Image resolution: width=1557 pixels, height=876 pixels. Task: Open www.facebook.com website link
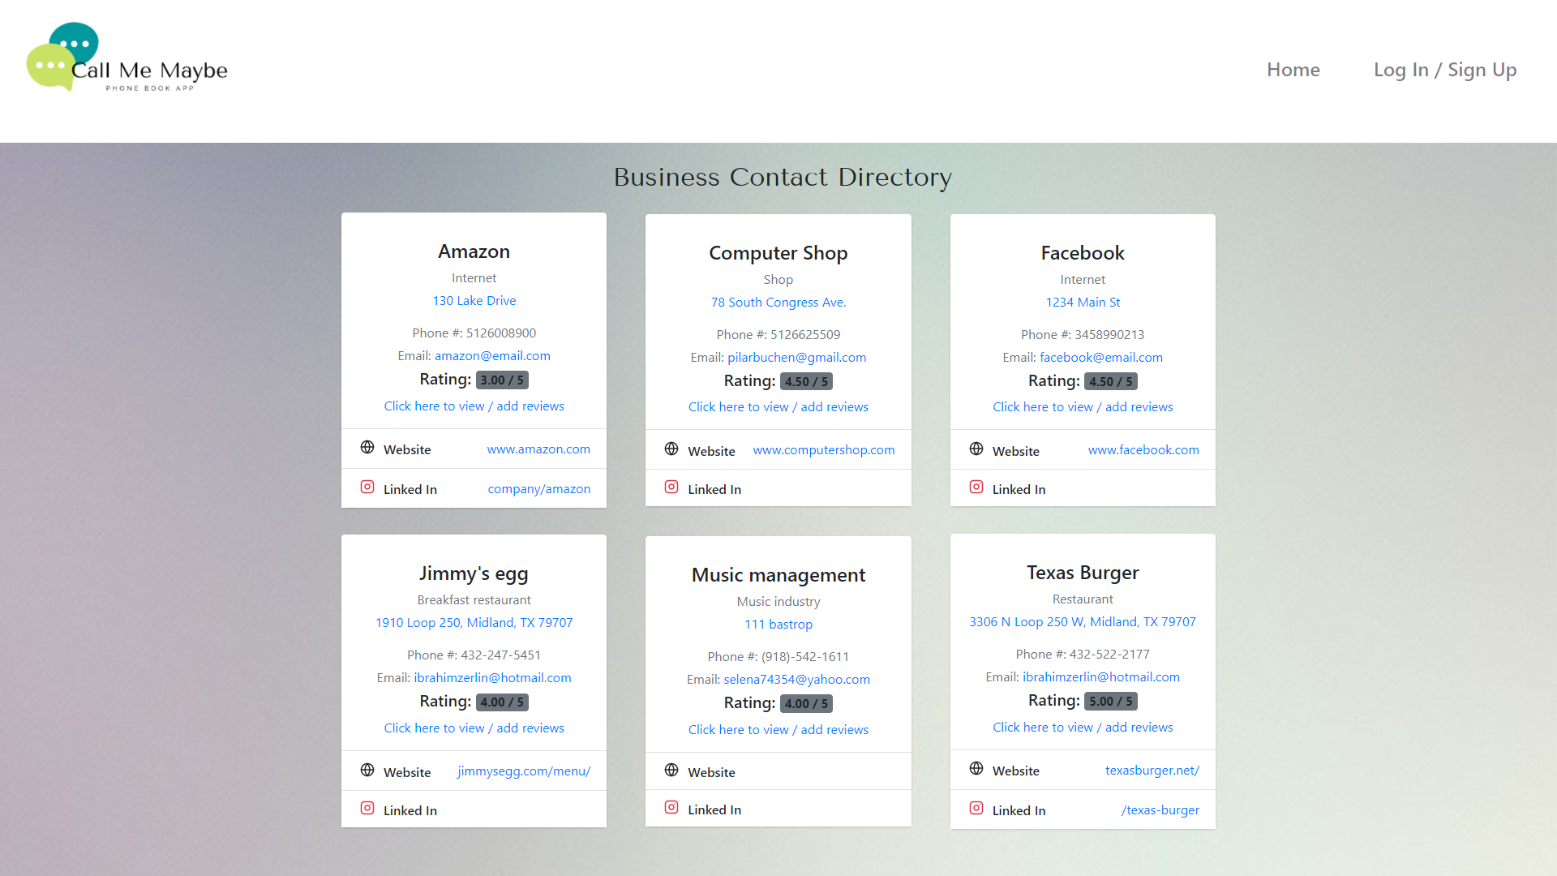click(1143, 450)
